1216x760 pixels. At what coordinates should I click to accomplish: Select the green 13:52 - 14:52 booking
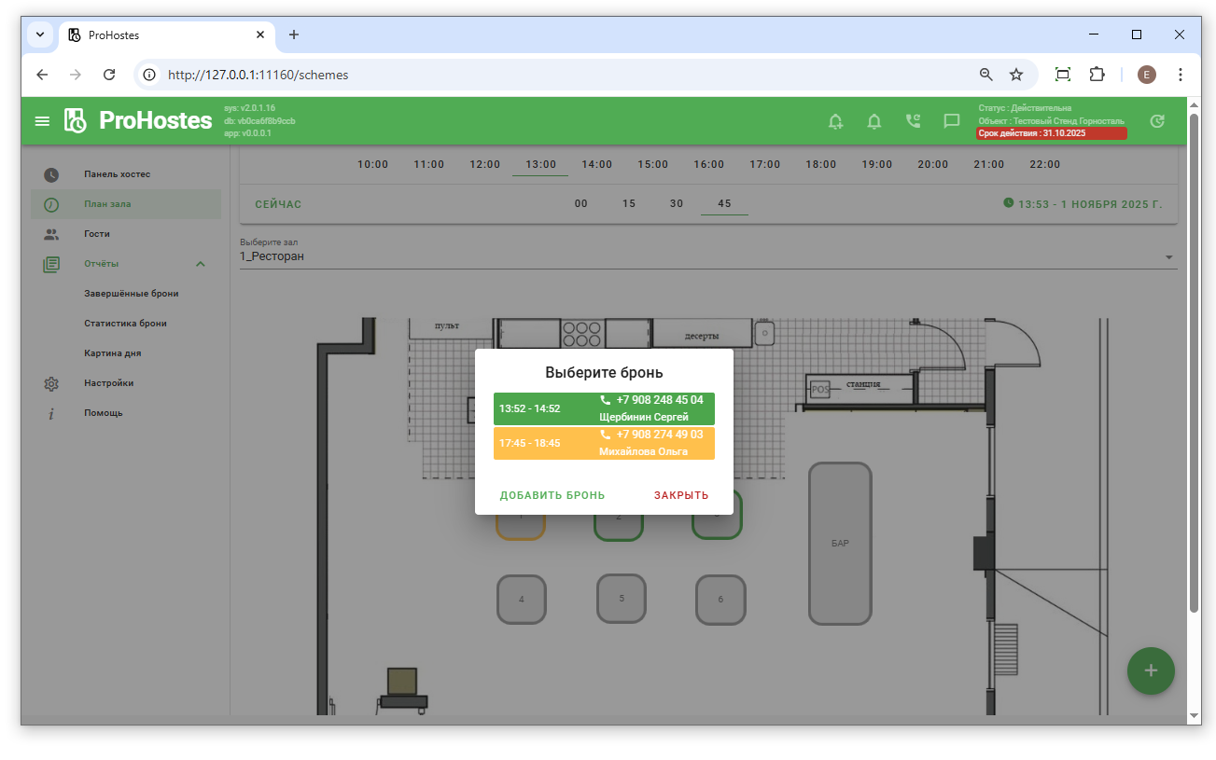[x=604, y=408]
